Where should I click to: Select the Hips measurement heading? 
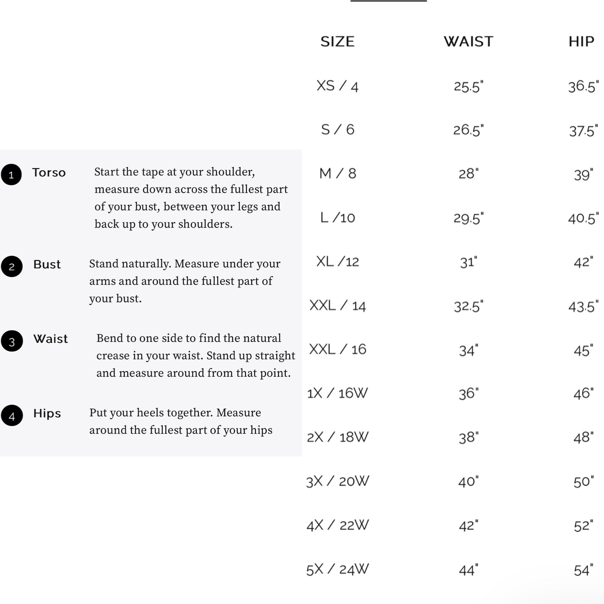tap(47, 413)
